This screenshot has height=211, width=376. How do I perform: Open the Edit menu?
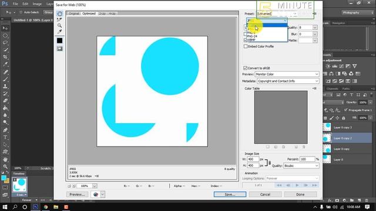click(x=25, y=4)
